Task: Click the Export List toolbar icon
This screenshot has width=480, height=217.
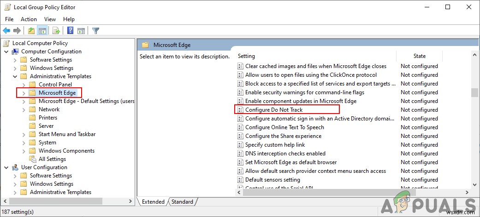Action: [x=56, y=31]
